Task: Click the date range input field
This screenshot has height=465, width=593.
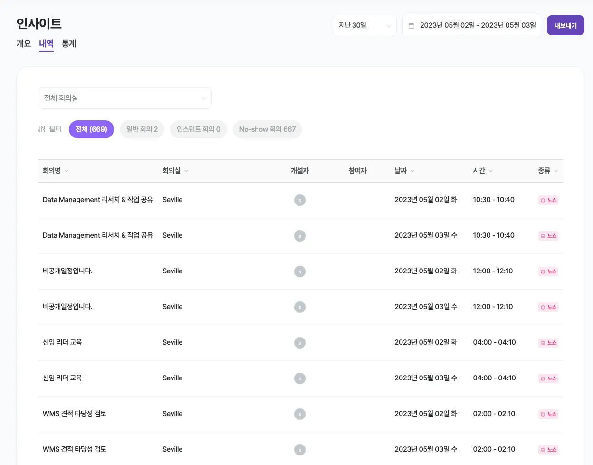Action: (477, 25)
